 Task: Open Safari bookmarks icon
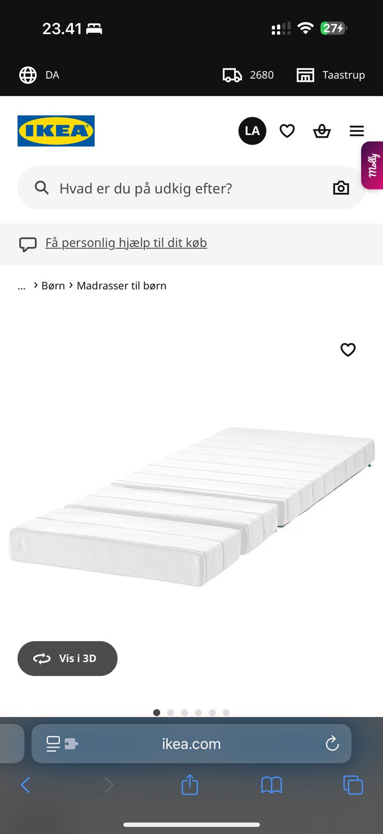272,785
